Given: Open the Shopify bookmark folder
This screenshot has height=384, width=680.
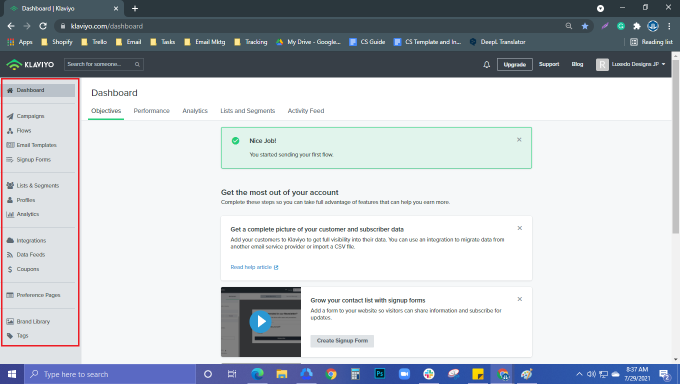Looking at the screenshot, I should 57,42.
